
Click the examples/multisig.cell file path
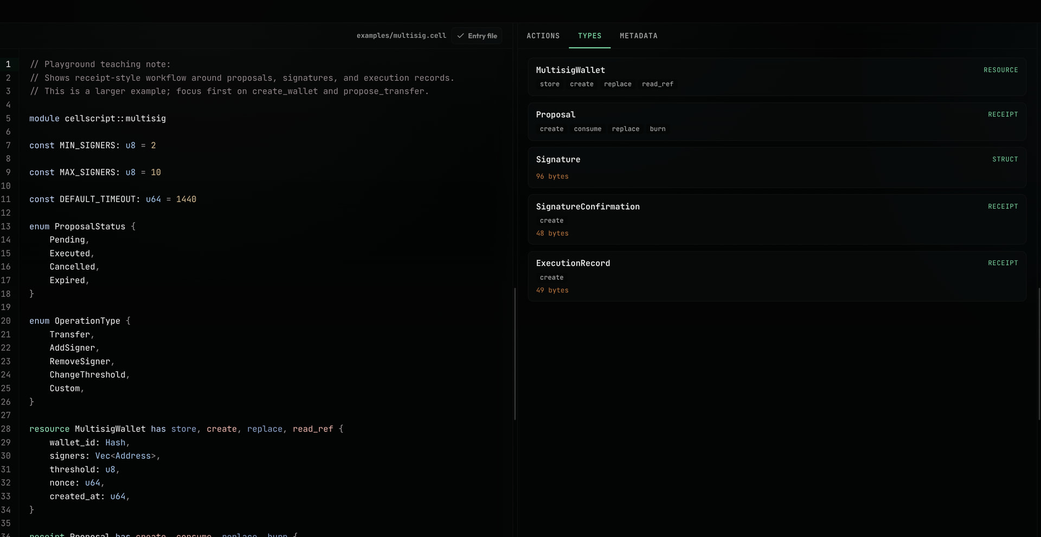click(x=401, y=36)
